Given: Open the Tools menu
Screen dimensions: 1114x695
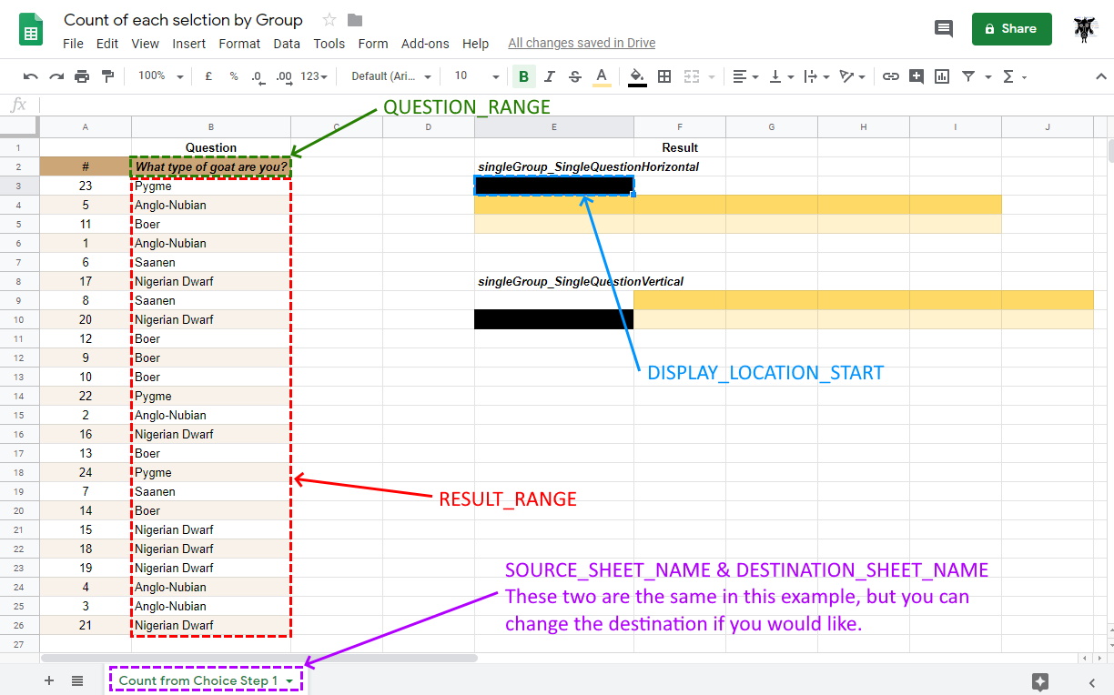Looking at the screenshot, I should [x=329, y=44].
